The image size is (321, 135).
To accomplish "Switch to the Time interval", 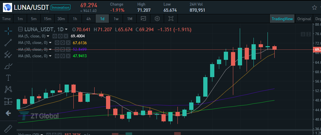I will click(6, 19).
